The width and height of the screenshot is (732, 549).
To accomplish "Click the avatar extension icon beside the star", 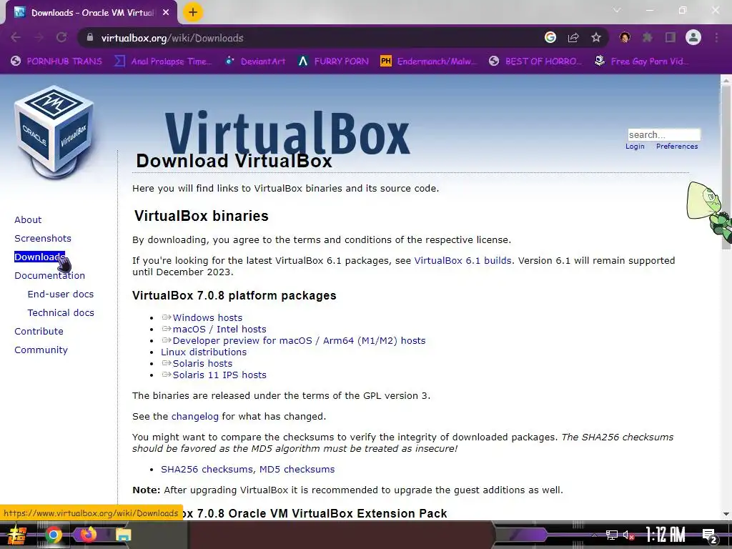I will pyautogui.click(x=625, y=38).
